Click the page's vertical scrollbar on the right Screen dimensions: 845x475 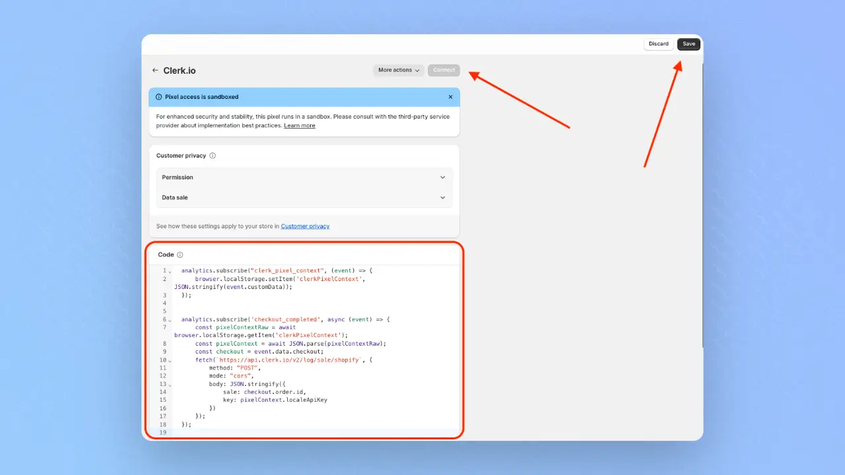click(702, 198)
